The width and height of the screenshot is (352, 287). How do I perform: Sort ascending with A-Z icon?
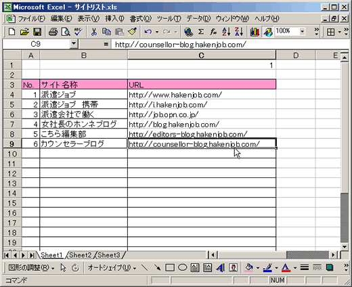[226, 32]
